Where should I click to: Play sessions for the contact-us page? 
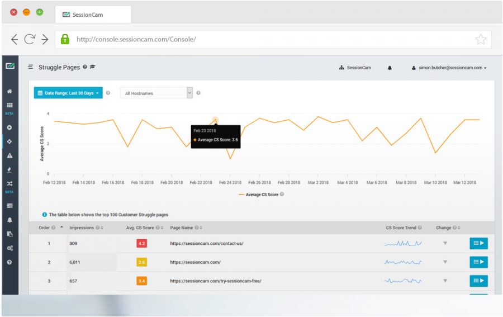pyautogui.click(x=478, y=243)
